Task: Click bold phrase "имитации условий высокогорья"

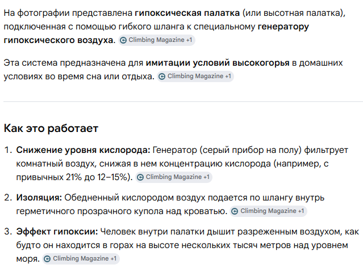Action: point(218,63)
